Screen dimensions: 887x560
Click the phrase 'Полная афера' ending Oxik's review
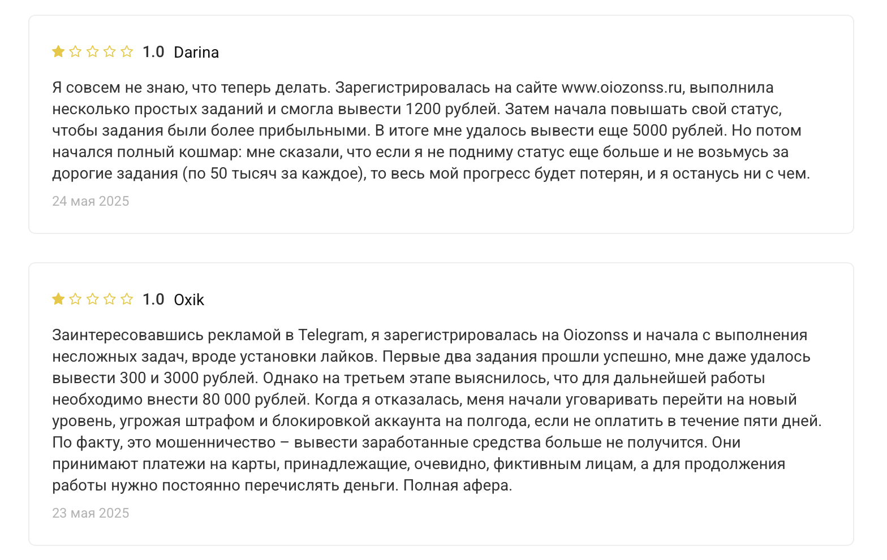click(457, 486)
